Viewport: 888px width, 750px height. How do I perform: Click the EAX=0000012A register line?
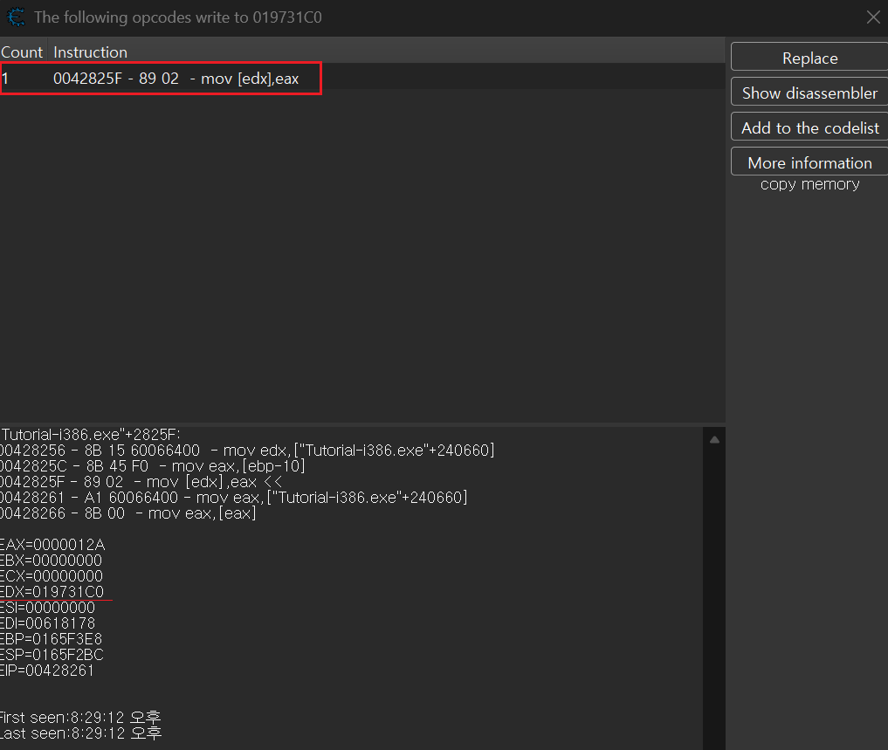pyautogui.click(x=52, y=545)
